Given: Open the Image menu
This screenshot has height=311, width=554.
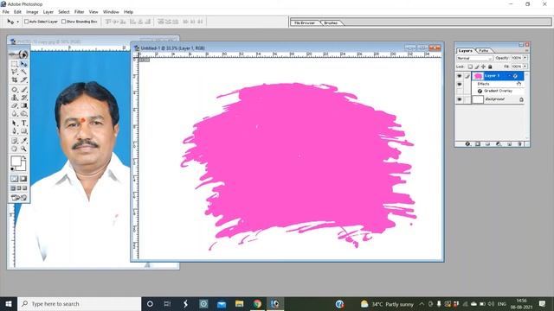Looking at the screenshot, I should click(x=32, y=11).
